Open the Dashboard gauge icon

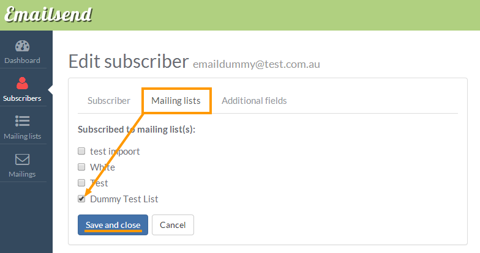tap(22, 46)
